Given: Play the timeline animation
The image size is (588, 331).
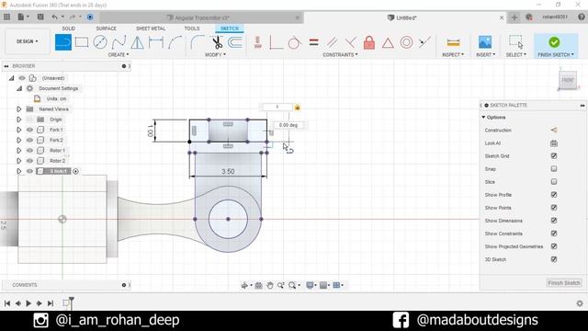Looking at the screenshot, I should pyautogui.click(x=28, y=303).
